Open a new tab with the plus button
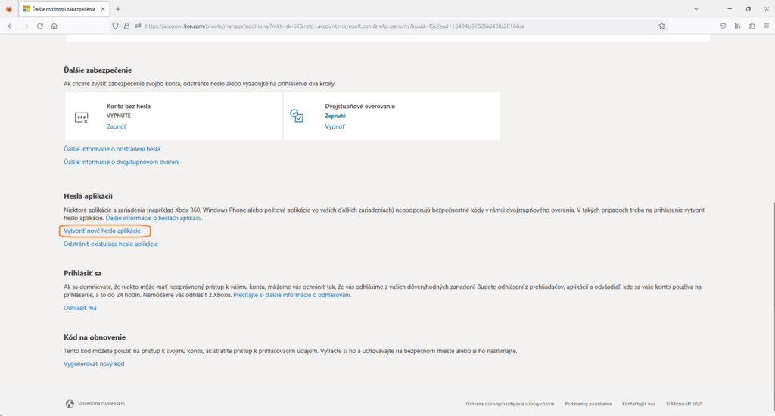This screenshot has height=416, width=775. point(117,8)
